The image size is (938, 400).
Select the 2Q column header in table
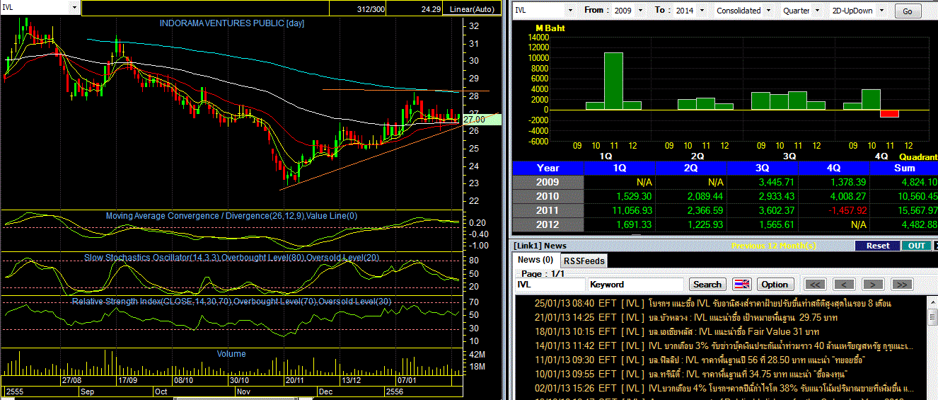click(x=691, y=168)
